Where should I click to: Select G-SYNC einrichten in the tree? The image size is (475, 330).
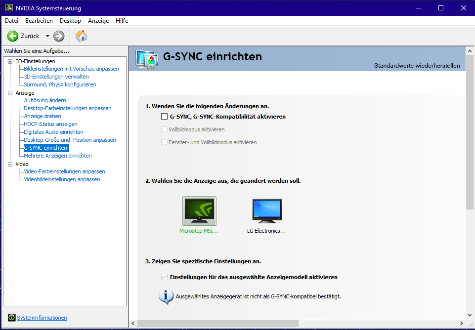[46, 148]
